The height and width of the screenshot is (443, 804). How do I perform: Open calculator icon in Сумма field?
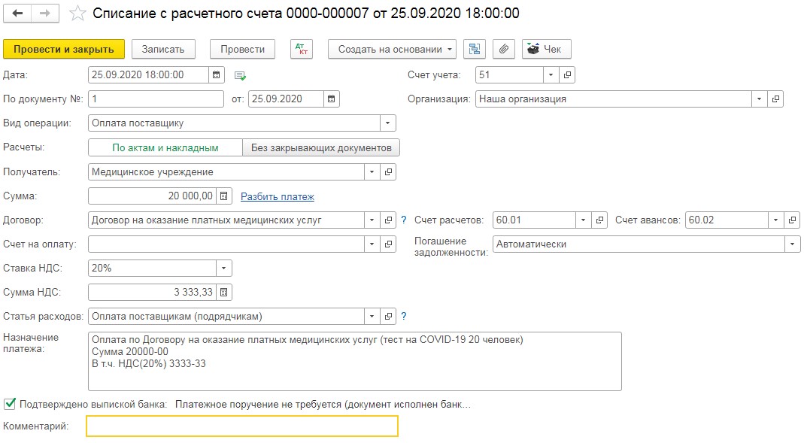point(223,196)
